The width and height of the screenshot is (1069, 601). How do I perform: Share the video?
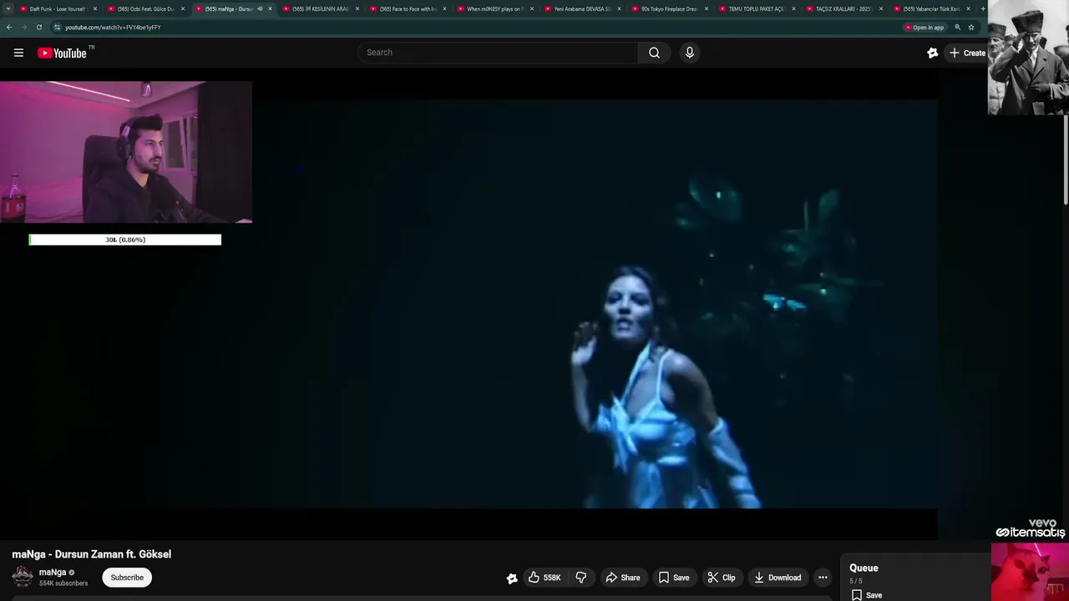(x=623, y=578)
